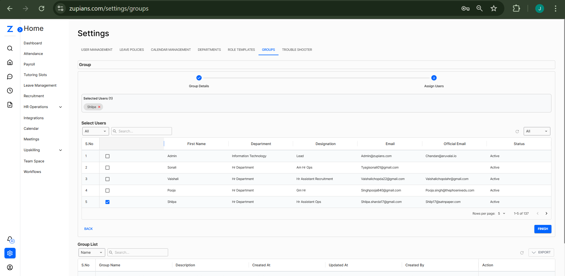565x276 pixels.
Task: Select the checkbox for Sonali
Action: tap(107, 168)
